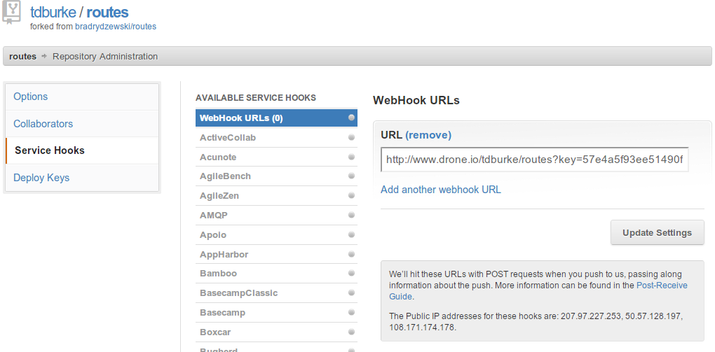
Task: Click the Bamboo status dot indicator
Action: coord(351,274)
